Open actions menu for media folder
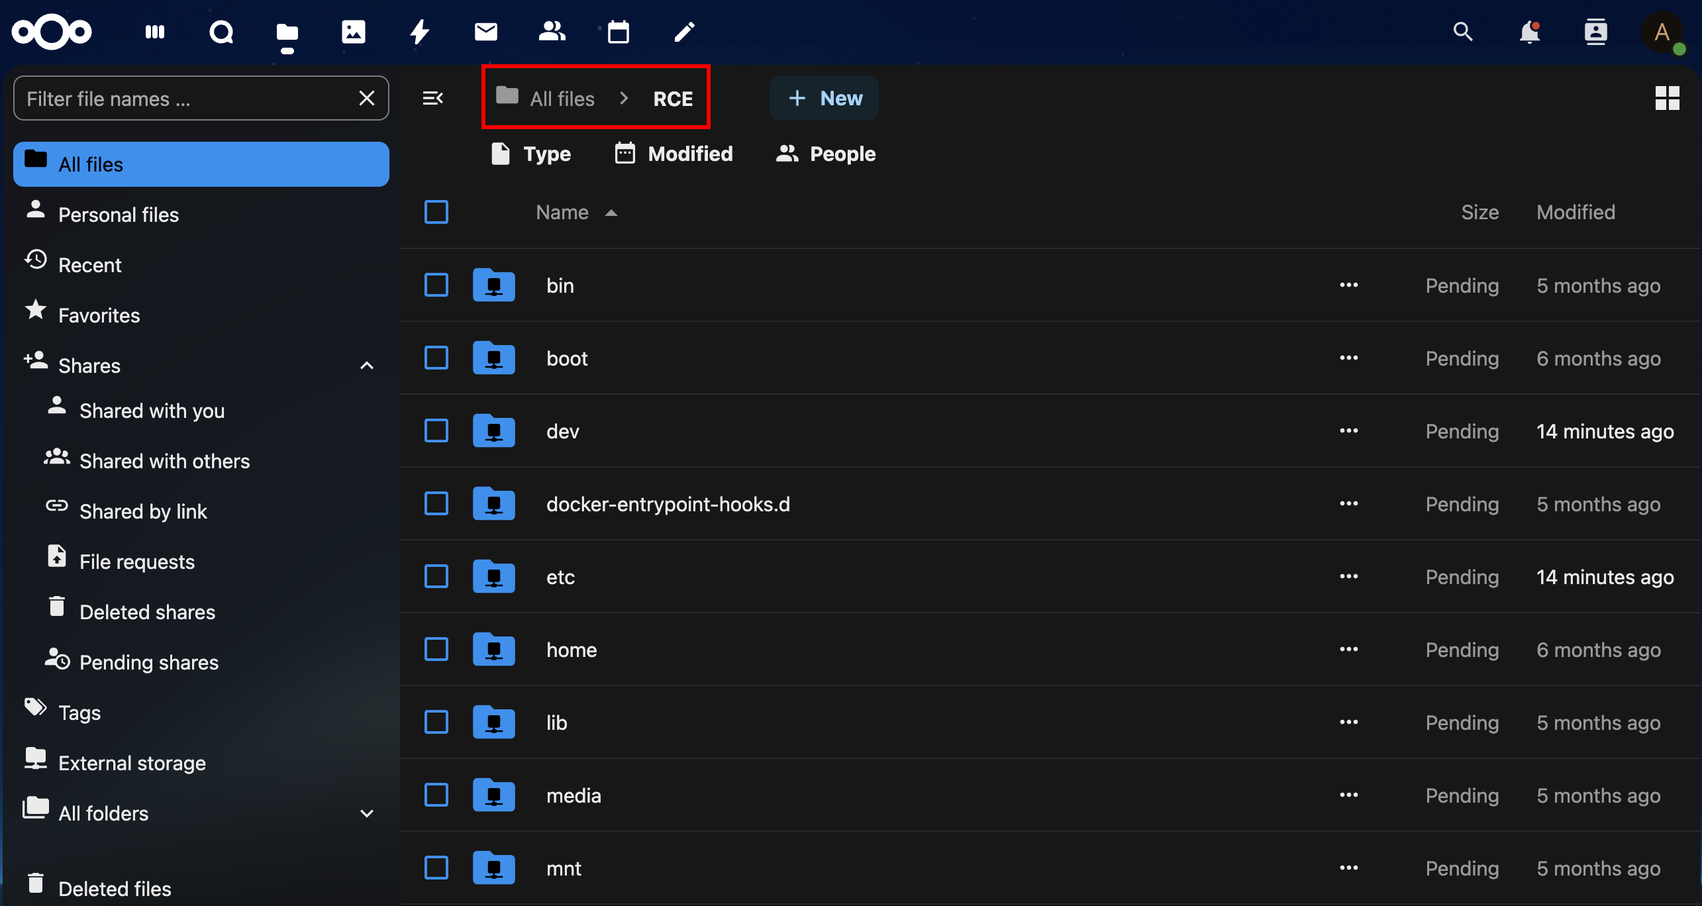This screenshot has height=906, width=1702. point(1349,795)
